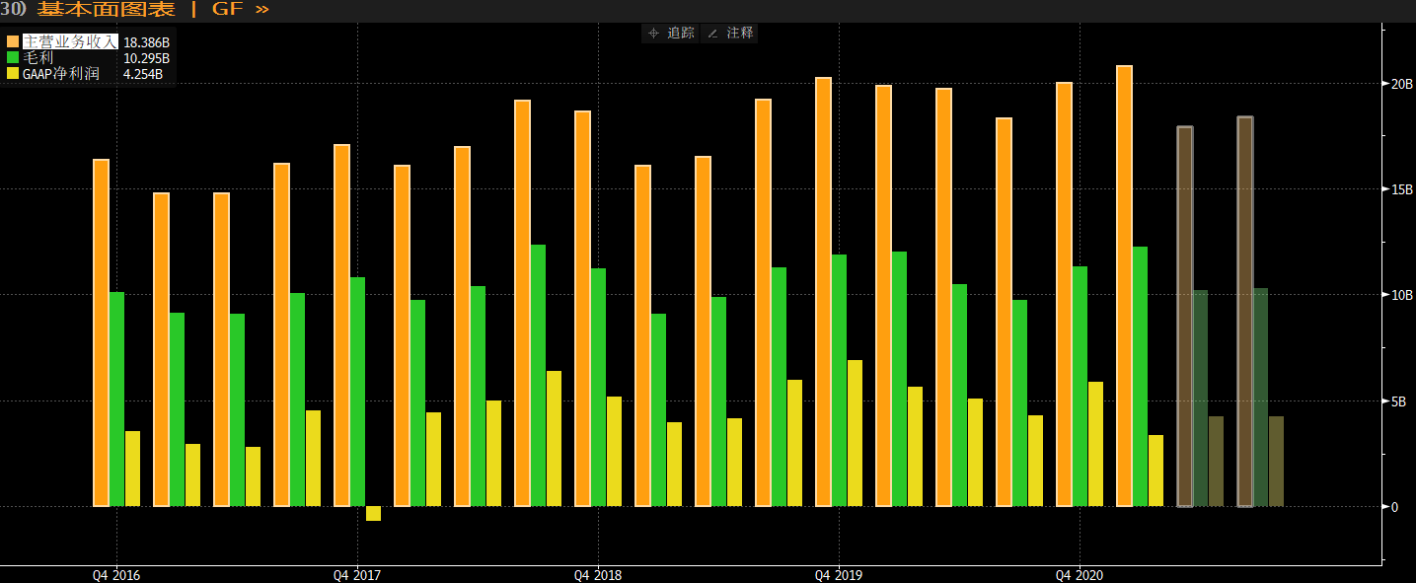Click the 0 y-axis tick label
This screenshot has width=1416, height=583.
point(1395,507)
